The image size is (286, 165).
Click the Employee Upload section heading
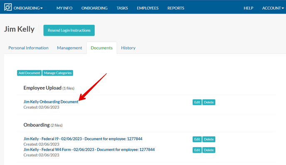49,88
